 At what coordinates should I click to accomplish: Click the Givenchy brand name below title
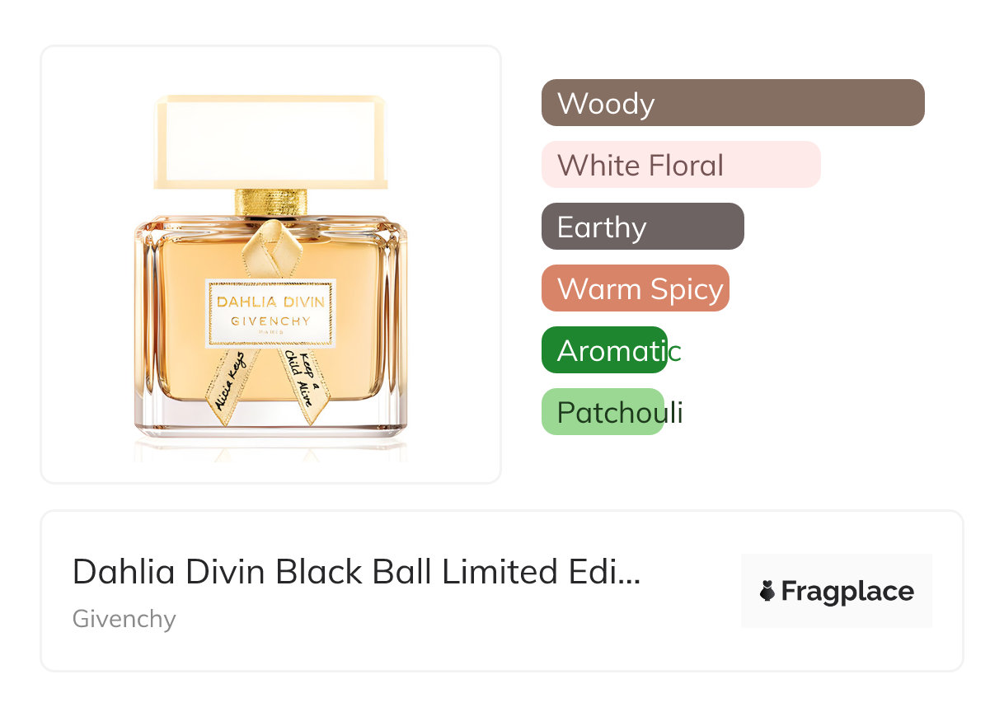click(x=124, y=618)
